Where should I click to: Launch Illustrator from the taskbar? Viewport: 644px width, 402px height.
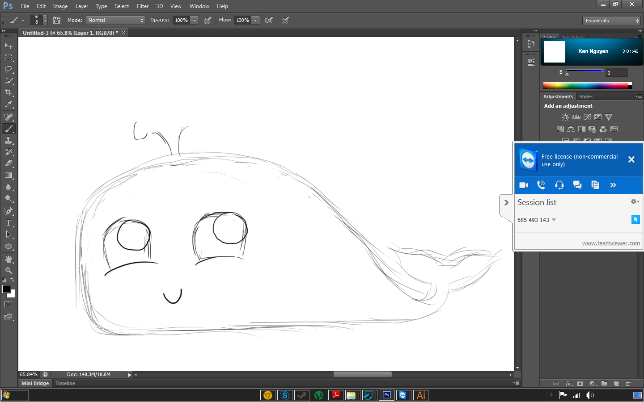(421, 395)
